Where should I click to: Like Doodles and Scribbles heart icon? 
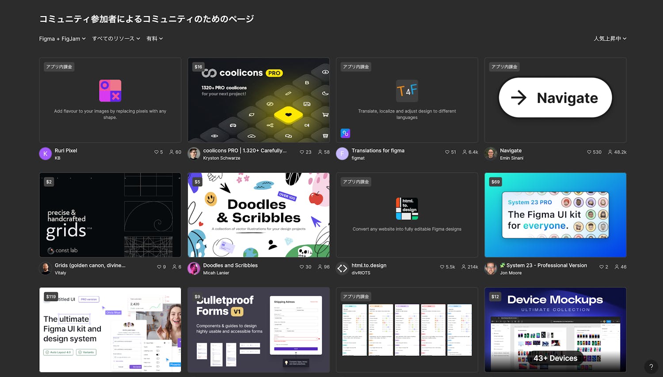(302, 267)
